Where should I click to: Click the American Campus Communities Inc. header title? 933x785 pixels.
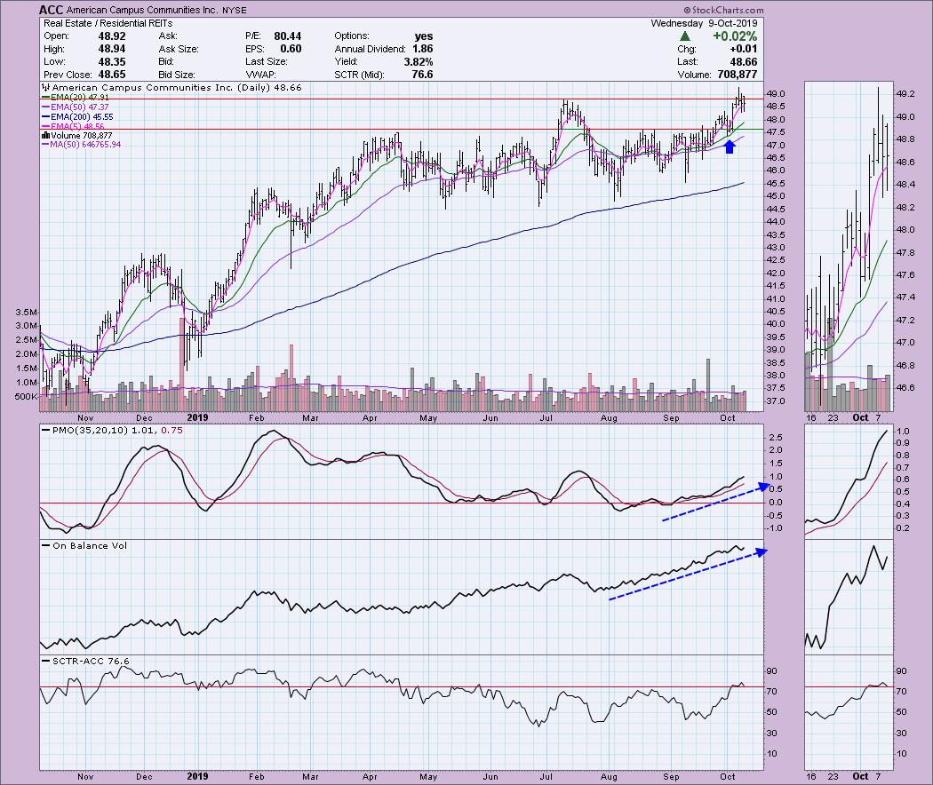141,10
